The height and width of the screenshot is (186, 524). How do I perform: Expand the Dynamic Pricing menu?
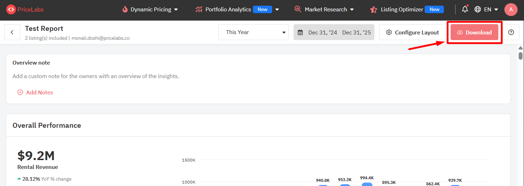pyautogui.click(x=151, y=10)
